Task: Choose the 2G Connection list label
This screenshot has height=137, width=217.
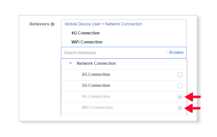Action: click(96, 75)
